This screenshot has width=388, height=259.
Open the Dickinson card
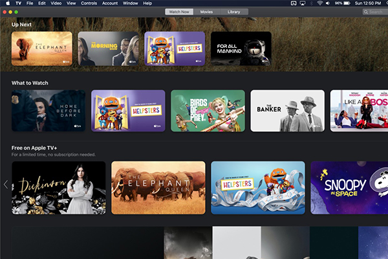[x=59, y=188]
